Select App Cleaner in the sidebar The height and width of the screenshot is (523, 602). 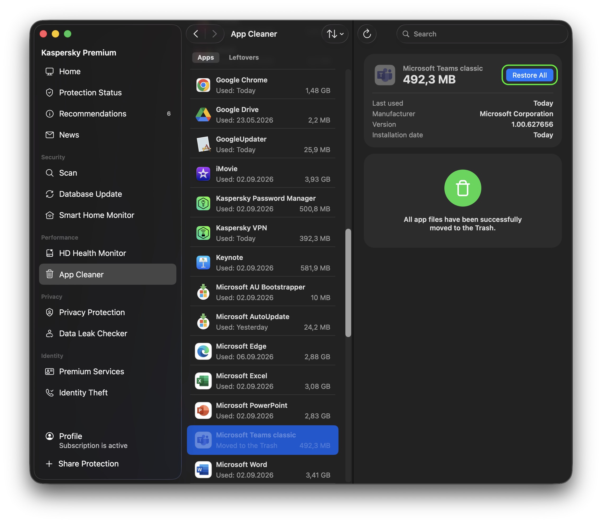(107, 274)
